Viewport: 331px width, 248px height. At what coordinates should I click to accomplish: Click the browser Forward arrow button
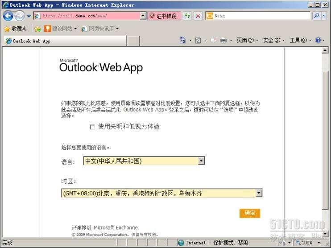20,16
